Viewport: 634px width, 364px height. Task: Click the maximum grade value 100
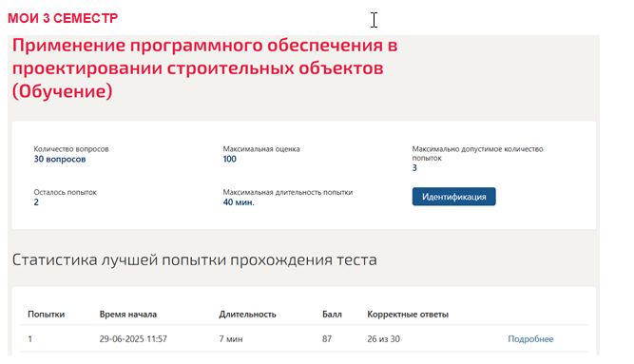(230, 159)
